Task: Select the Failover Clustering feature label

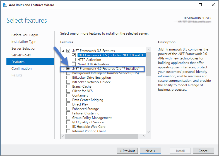Action: click(x=86, y=113)
